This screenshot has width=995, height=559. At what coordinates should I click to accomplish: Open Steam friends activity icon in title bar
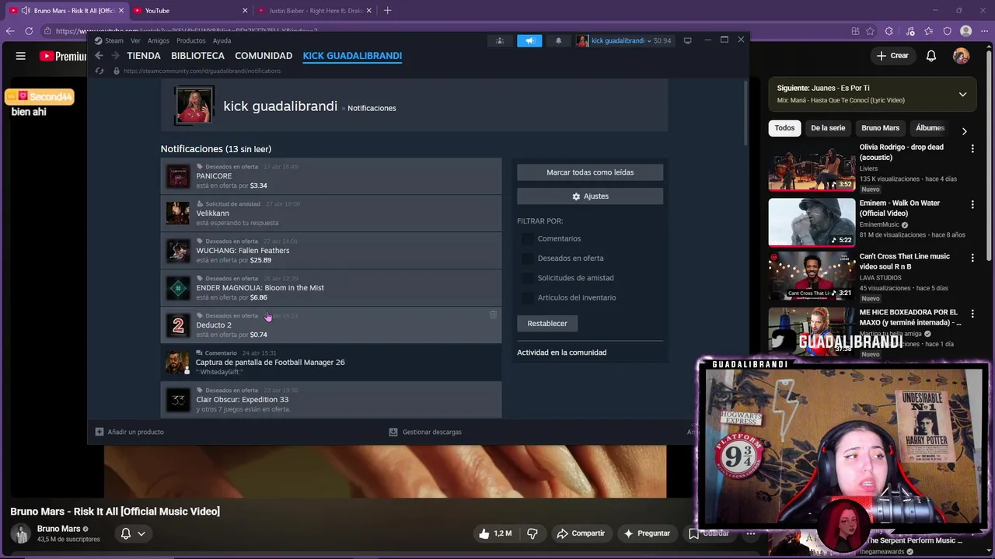click(x=500, y=40)
